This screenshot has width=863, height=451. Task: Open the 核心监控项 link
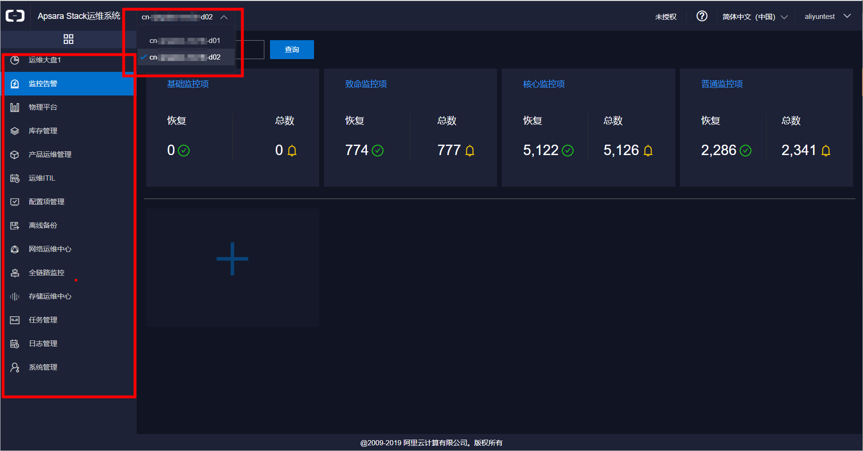click(x=544, y=84)
